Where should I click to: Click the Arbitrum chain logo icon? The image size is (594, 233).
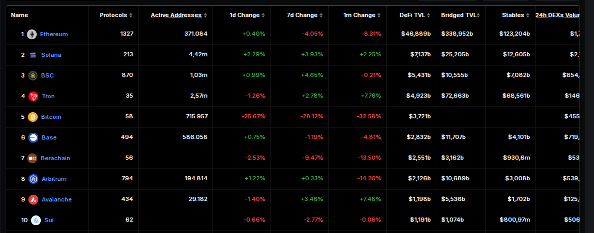tap(33, 179)
